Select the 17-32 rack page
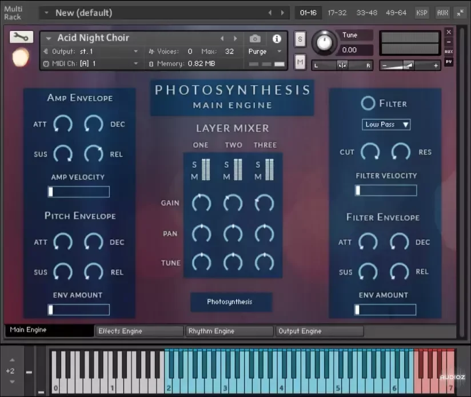 pyautogui.click(x=337, y=13)
